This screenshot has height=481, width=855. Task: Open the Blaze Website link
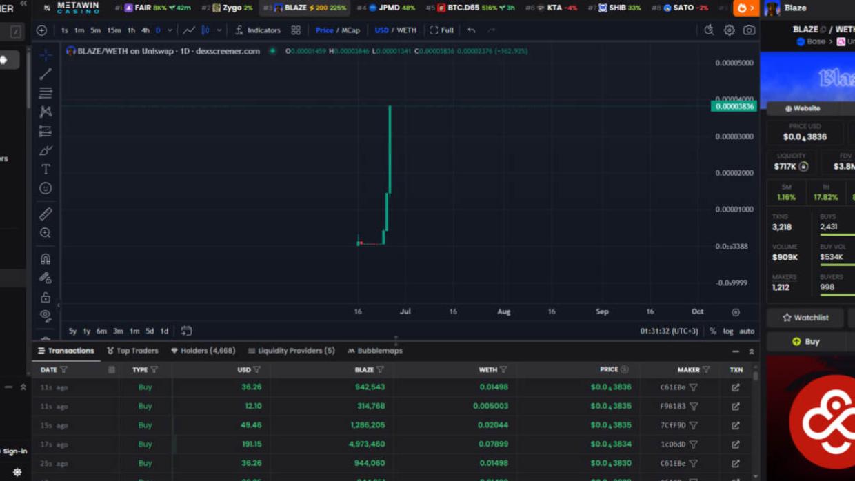tap(803, 108)
